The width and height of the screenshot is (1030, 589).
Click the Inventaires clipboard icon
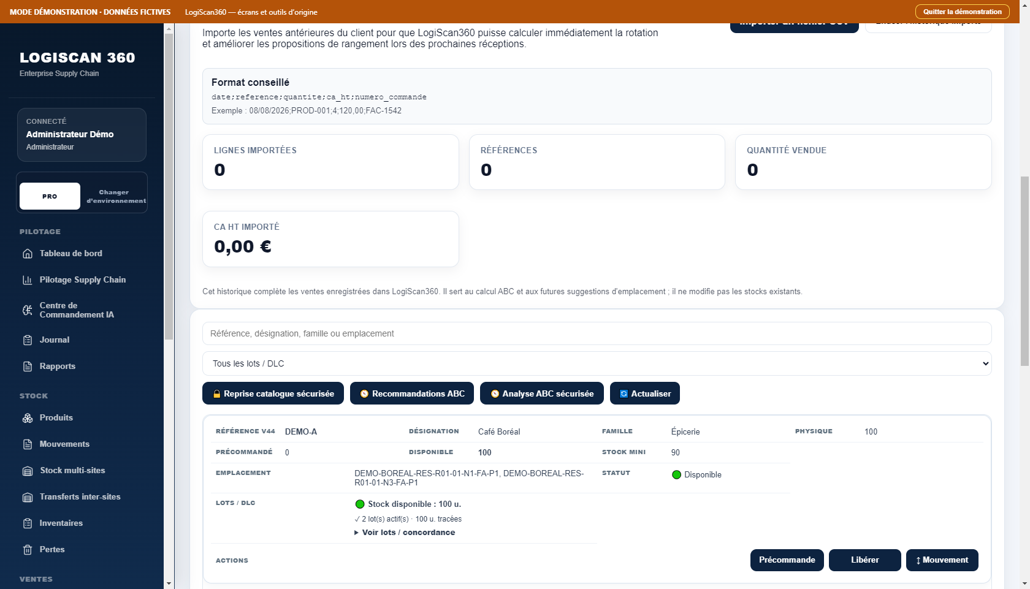pyautogui.click(x=28, y=523)
